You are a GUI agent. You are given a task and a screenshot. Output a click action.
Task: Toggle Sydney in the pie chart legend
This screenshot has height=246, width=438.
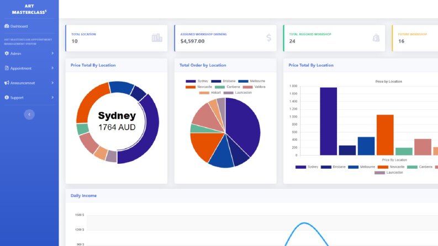coord(197,81)
